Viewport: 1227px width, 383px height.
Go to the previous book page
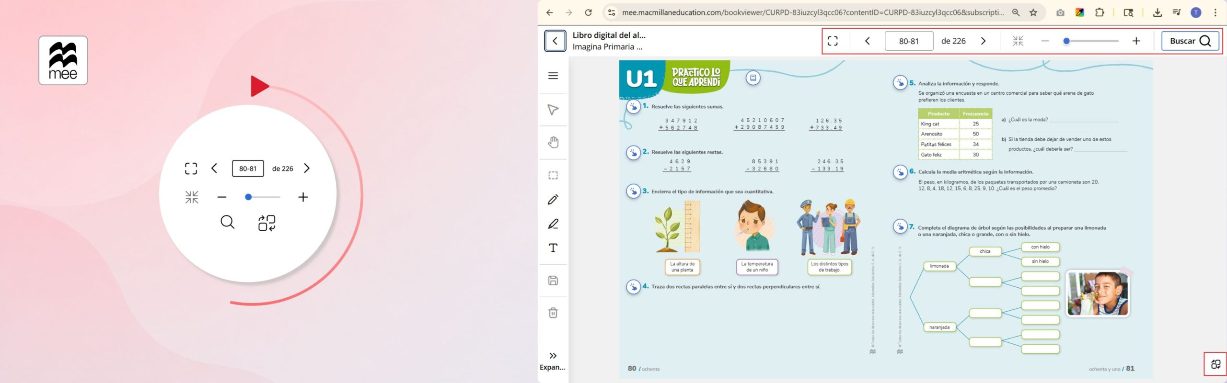867,41
